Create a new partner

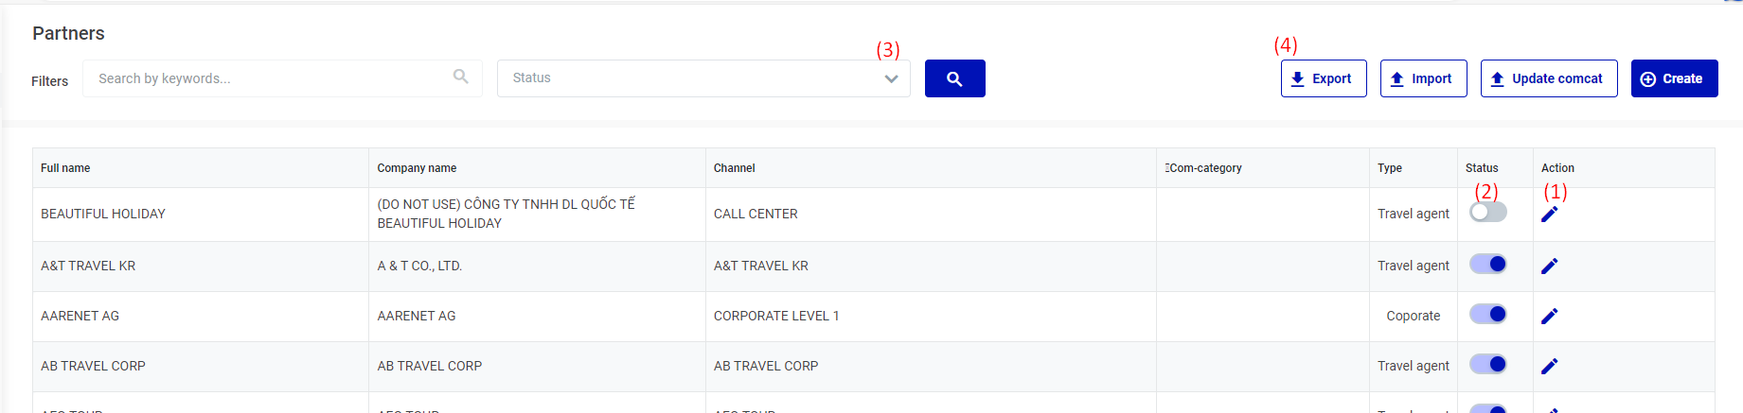(1673, 78)
